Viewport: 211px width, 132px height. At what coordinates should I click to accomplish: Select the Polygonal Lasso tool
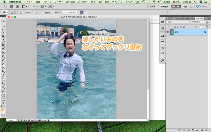tap(3, 29)
